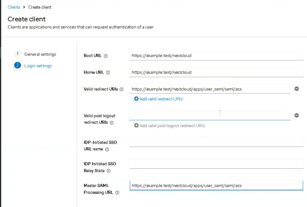Focus the IDP-Initiated SSO URL name field
Viewport: 307px width, 207px height.
pos(216,142)
